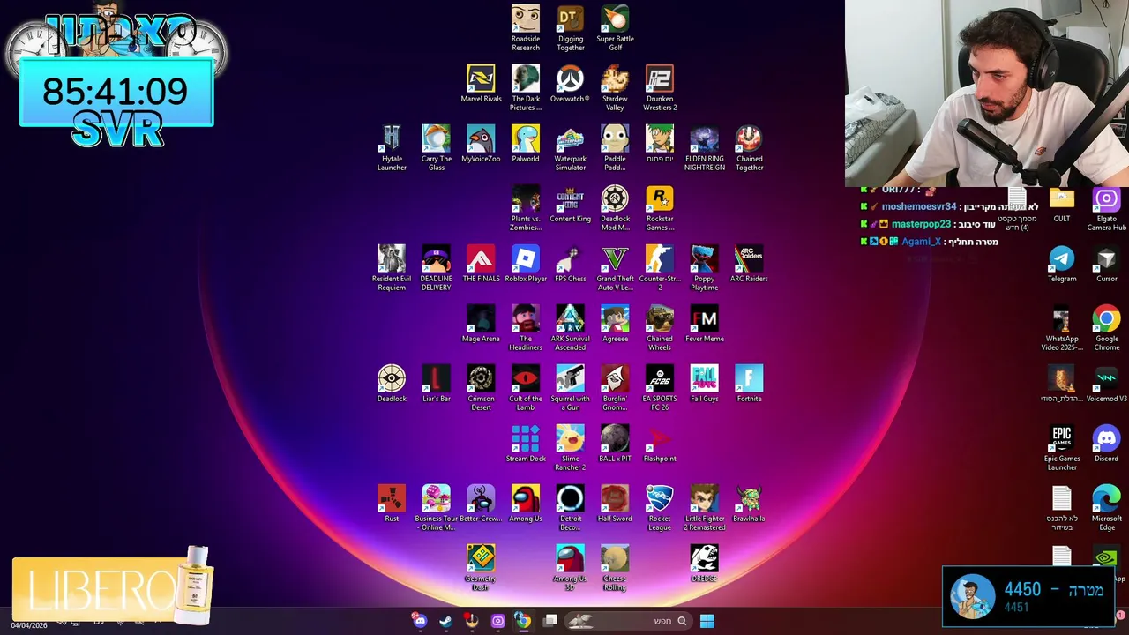The image size is (1129, 635).
Task: Open Counter-Strike 2 shortcut
Action: (x=660, y=268)
